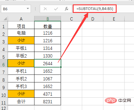Select cell containing 平板2
The width and height of the screenshot is (134, 110).
coord(21,56)
